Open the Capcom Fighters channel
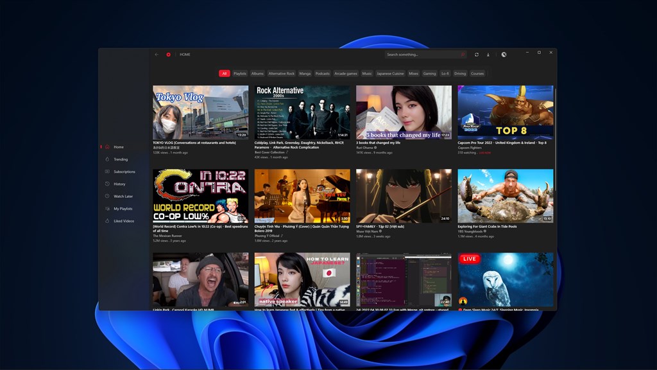The width and height of the screenshot is (657, 370). click(470, 148)
